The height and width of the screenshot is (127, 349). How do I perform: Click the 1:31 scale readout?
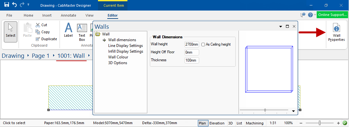tap(273, 123)
